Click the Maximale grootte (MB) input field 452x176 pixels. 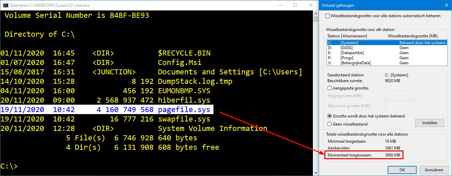pos(399,106)
